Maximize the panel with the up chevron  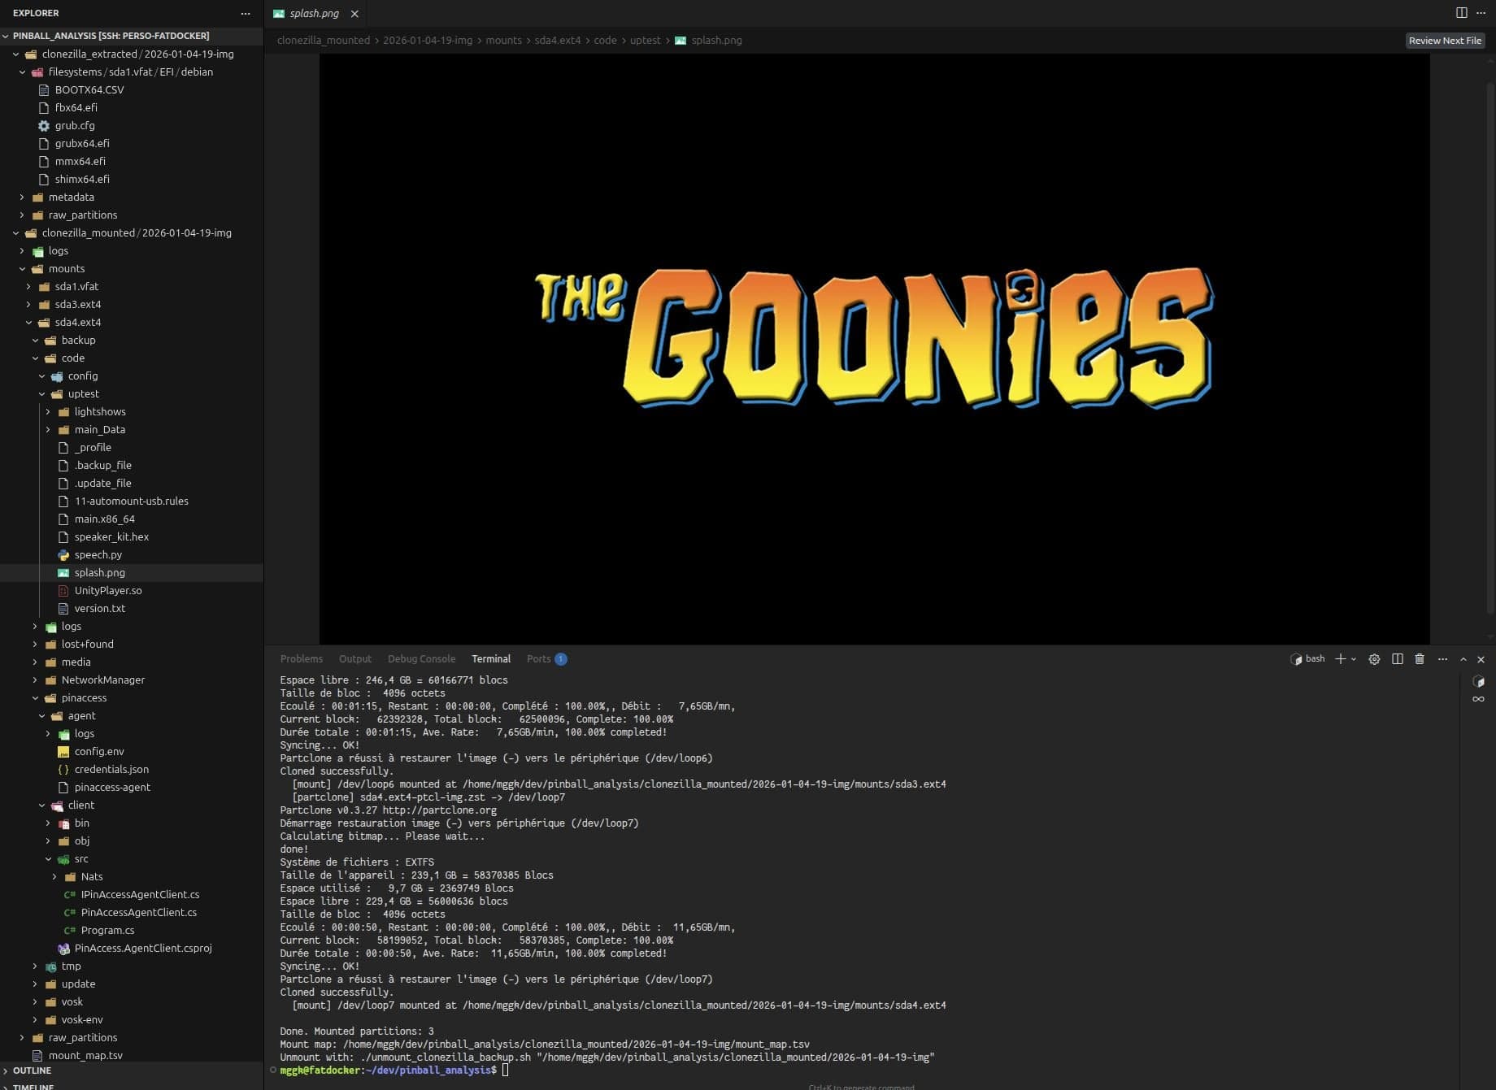[1463, 659]
